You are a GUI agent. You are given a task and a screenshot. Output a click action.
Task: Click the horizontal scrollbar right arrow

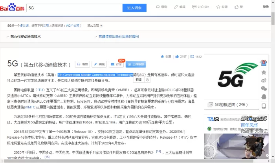(269, 161)
